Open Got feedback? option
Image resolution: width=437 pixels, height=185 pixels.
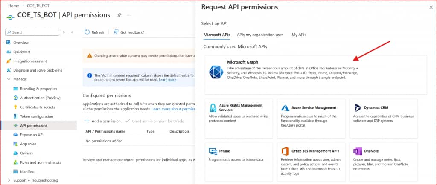128,32
